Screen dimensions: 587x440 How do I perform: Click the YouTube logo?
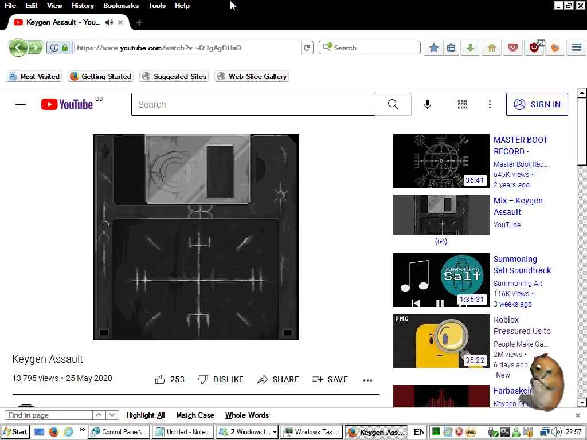(x=68, y=104)
